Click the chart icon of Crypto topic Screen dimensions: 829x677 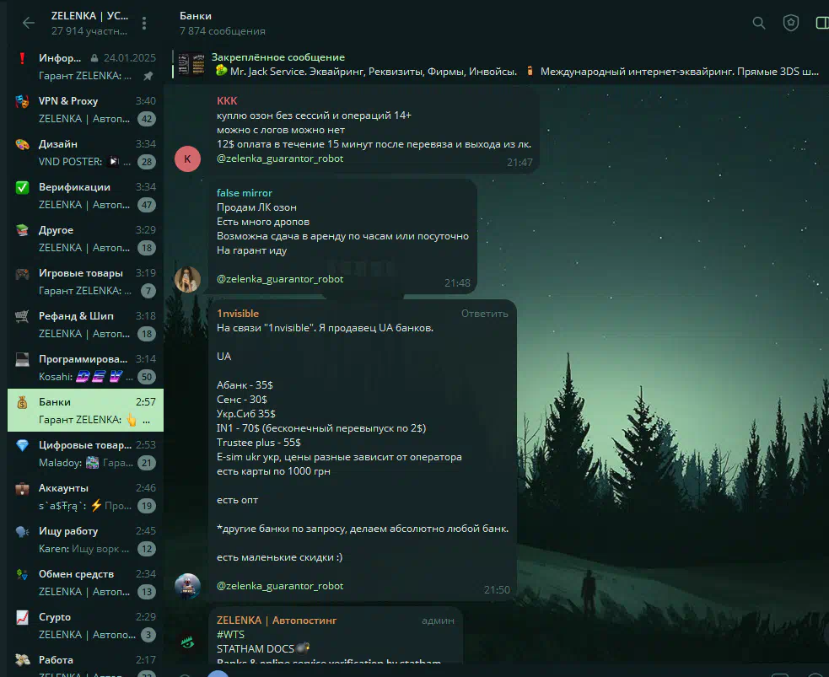(22, 617)
